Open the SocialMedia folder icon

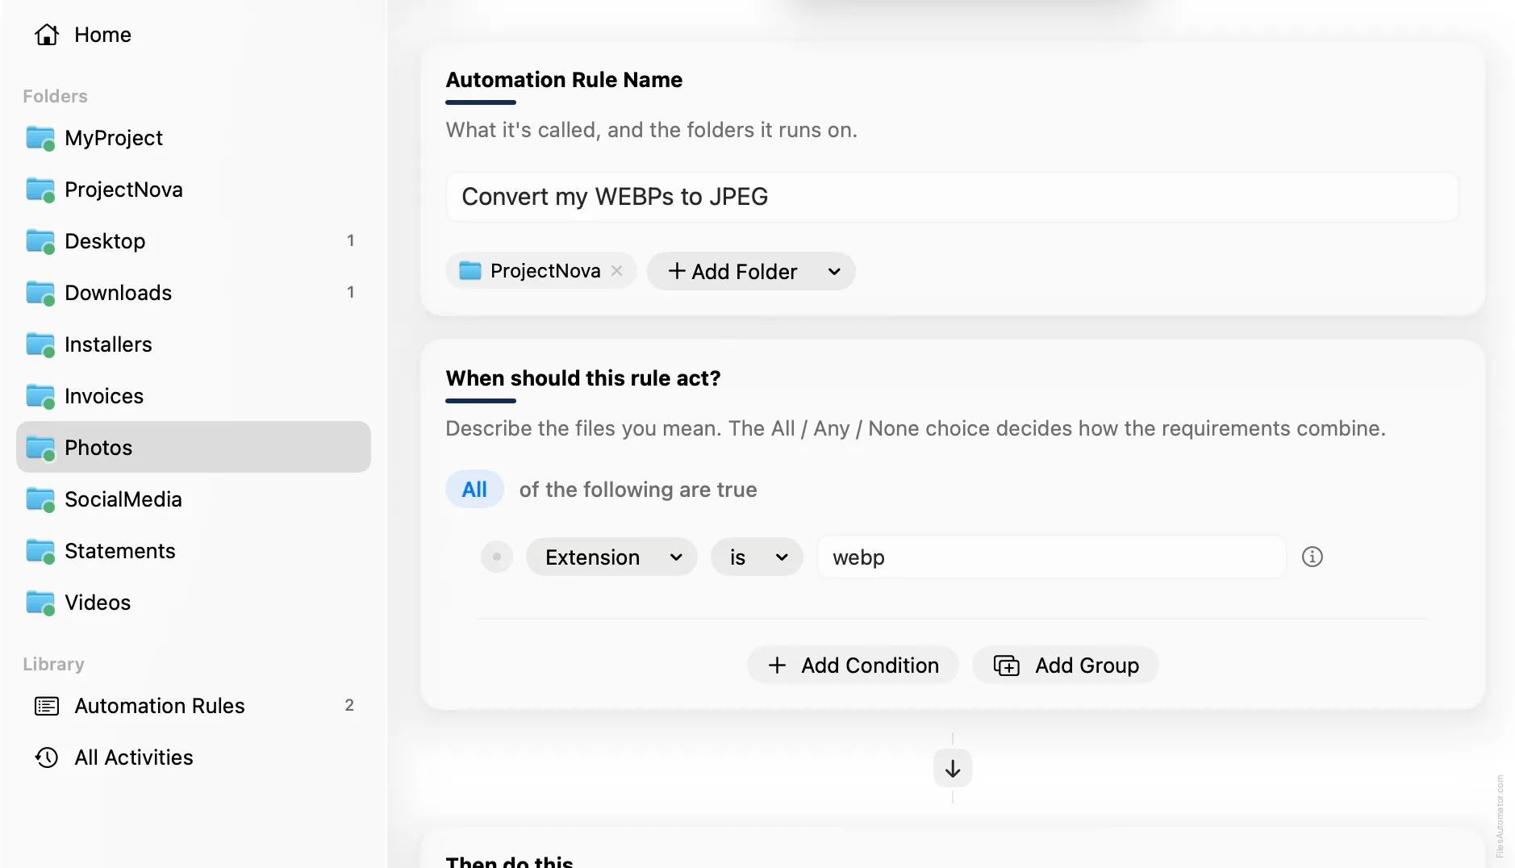tap(40, 499)
